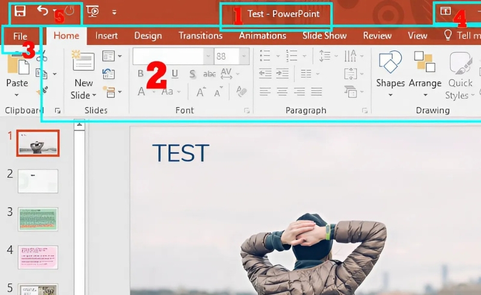Open the Change Case menu

tap(171, 92)
